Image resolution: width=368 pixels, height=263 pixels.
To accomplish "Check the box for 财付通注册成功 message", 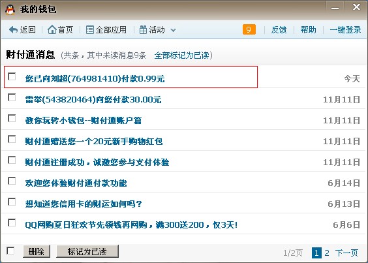I will pyautogui.click(x=12, y=160).
